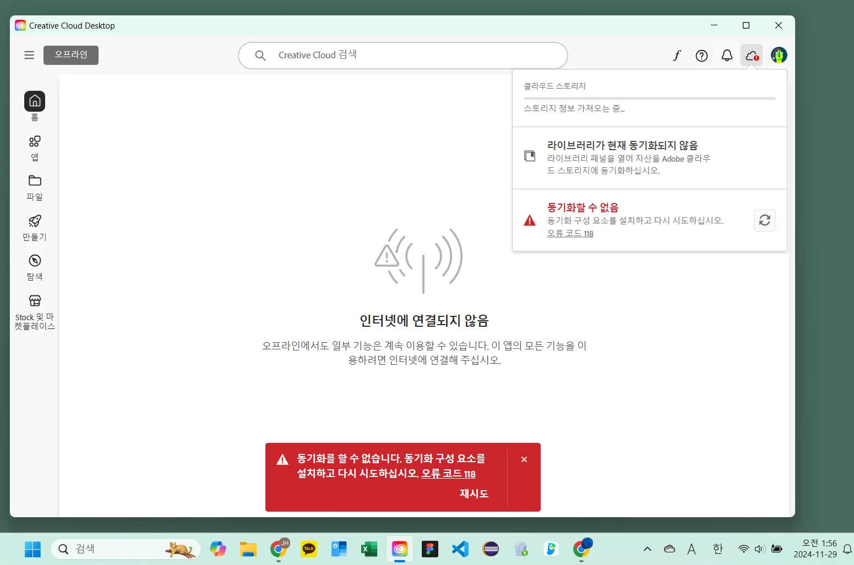Viewport: 854px width, 565px height.
Task: Dismiss the red sync error toast
Action: point(524,459)
